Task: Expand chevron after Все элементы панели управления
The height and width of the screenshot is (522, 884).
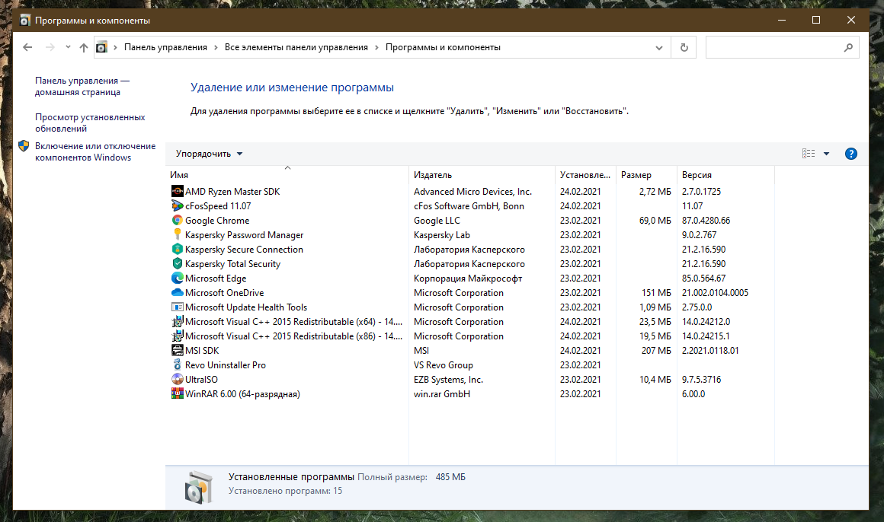Action: pyautogui.click(x=376, y=47)
